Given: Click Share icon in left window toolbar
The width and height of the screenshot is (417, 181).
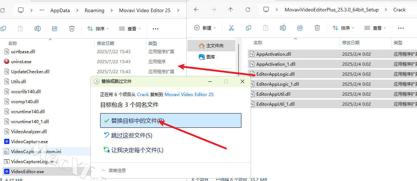Looking at the screenshot, I should click(55, 29).
